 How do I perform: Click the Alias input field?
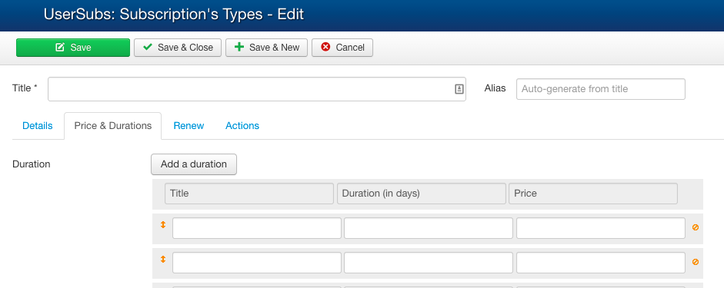pyautogui.click(x=601, y=89)
